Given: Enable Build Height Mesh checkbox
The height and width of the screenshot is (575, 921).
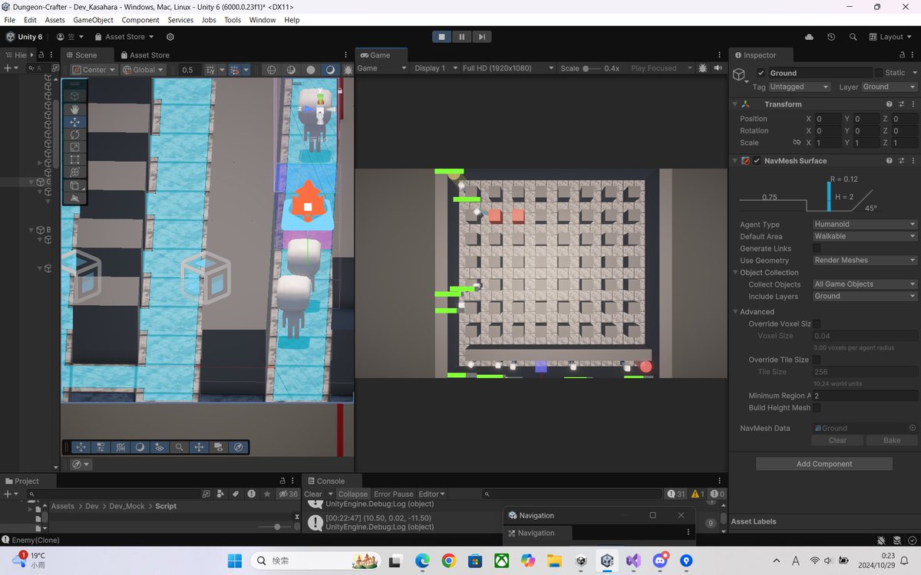Looking at the screenshot, I should tap(817, 408).
